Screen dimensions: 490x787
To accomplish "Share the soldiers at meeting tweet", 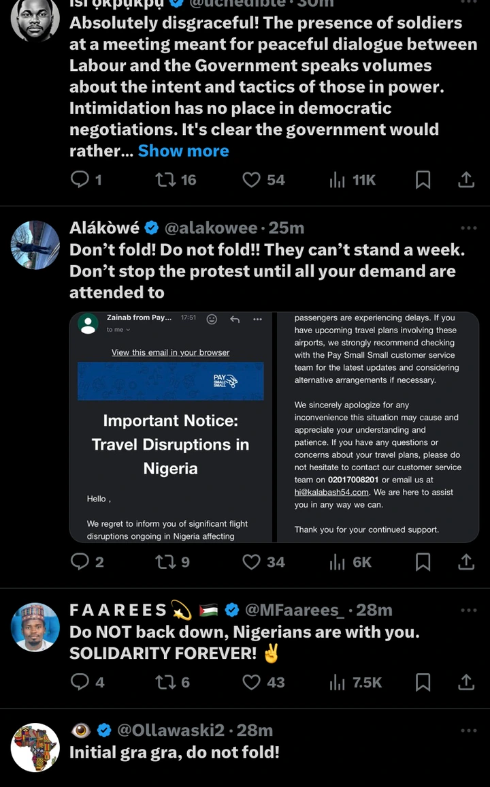I will coord(466,180).
